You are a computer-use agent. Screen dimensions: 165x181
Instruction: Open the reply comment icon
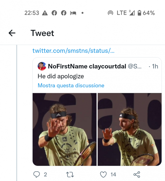37,174
